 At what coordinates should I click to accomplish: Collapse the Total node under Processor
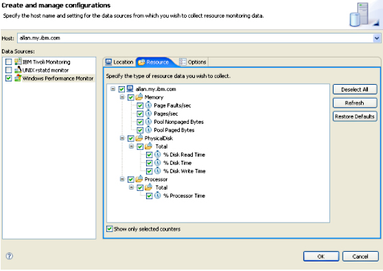coord(131,188)
